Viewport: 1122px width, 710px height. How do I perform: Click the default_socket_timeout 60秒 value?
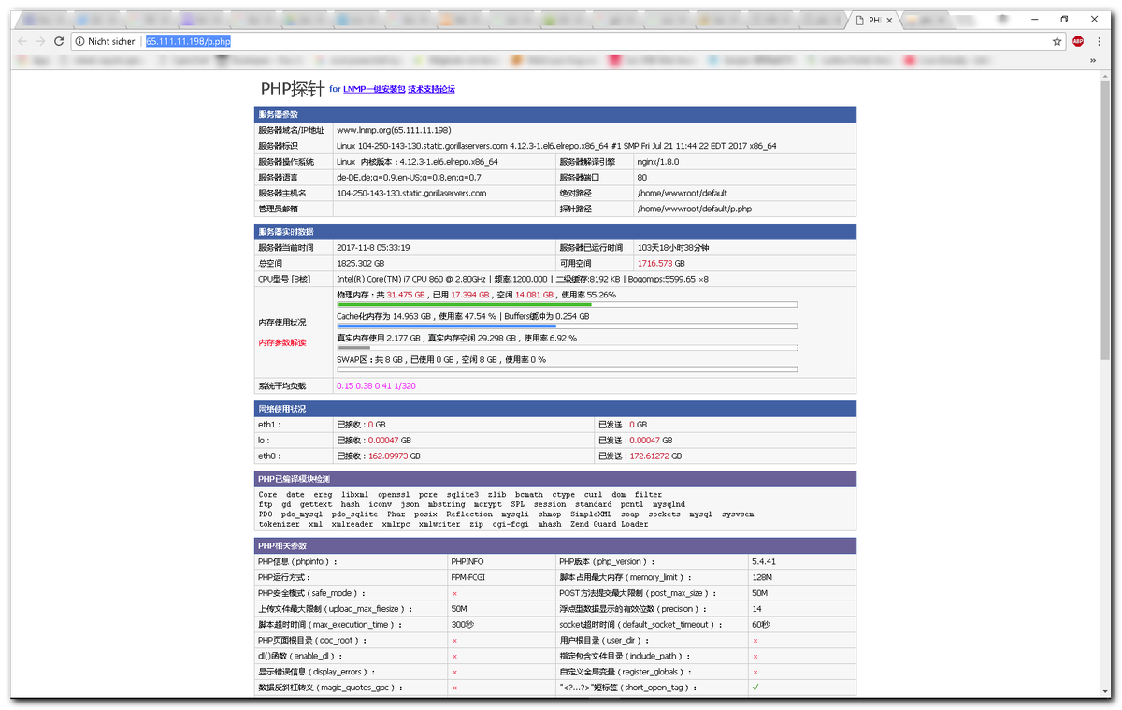[x=760, y=624]
